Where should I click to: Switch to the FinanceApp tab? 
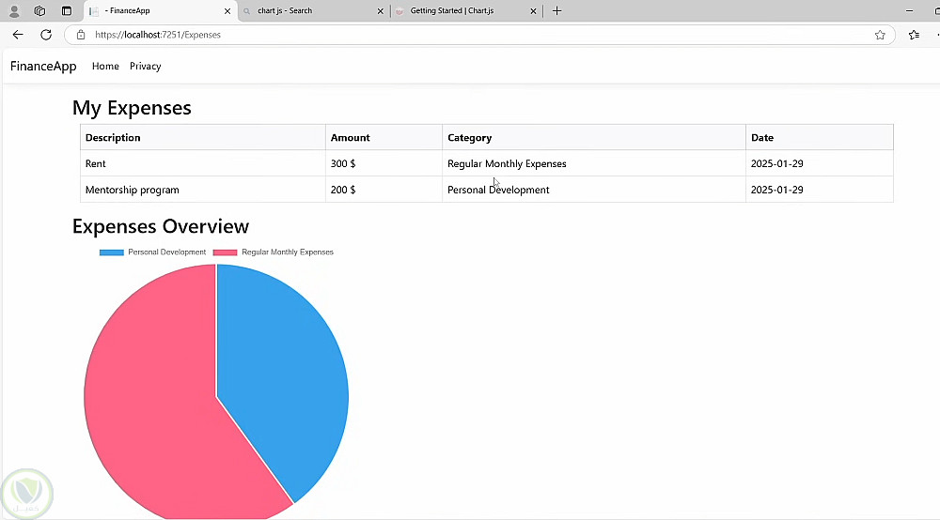pyautogui.click(x=159, y=10)
